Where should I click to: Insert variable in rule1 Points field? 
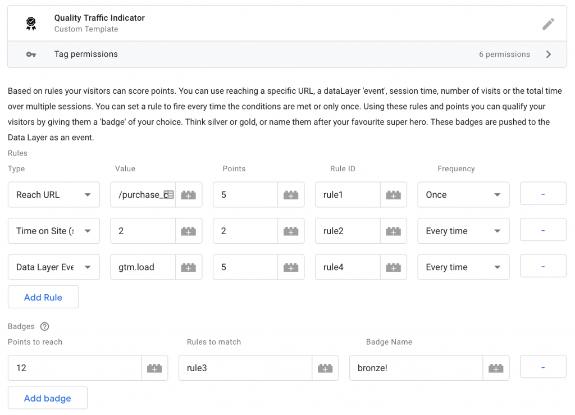pos(291,195)
